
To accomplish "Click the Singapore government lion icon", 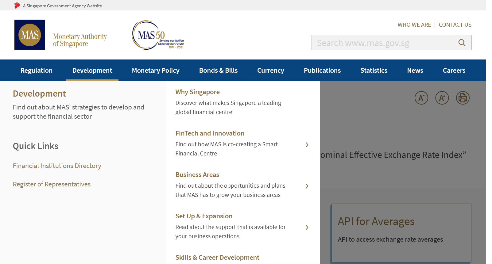I will coord(17,6).
